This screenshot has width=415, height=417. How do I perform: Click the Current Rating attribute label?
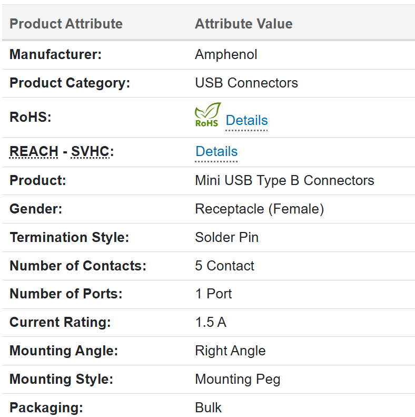60,322
